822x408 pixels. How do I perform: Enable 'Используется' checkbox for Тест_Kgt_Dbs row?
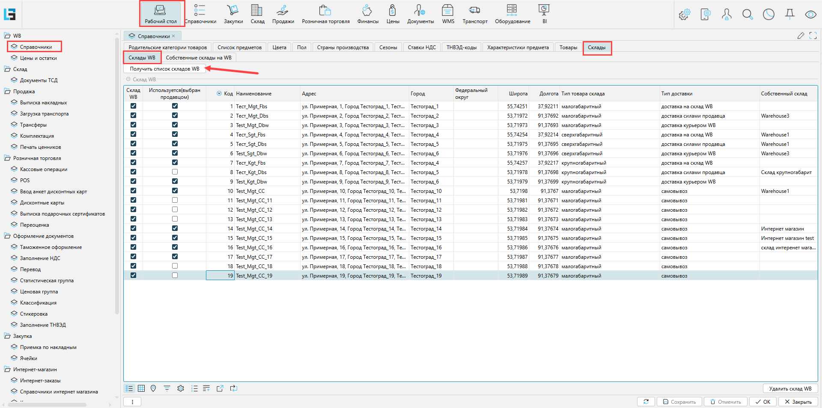[x=175, y=172]
